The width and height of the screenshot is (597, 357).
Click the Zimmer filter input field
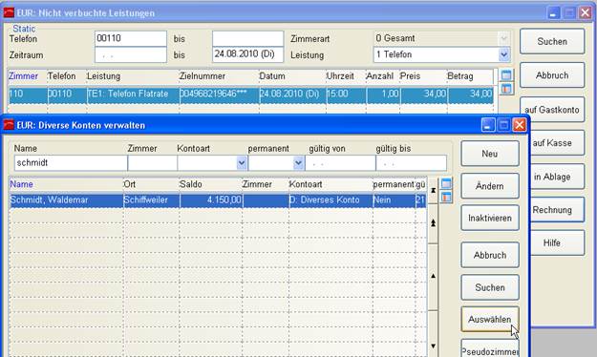152,163
